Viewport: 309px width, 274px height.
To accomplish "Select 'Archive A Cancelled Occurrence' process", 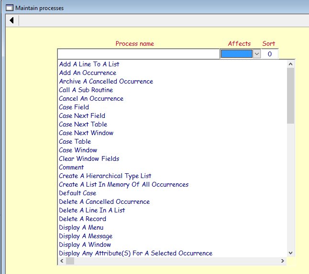I will [x=106, y=81].
